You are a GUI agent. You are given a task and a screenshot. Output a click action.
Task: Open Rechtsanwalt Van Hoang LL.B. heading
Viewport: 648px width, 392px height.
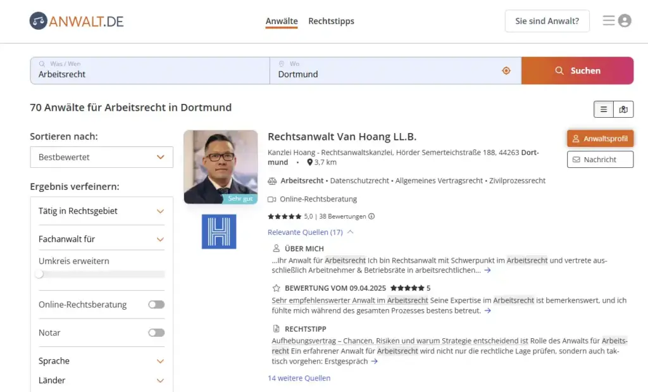pos(342,136)
